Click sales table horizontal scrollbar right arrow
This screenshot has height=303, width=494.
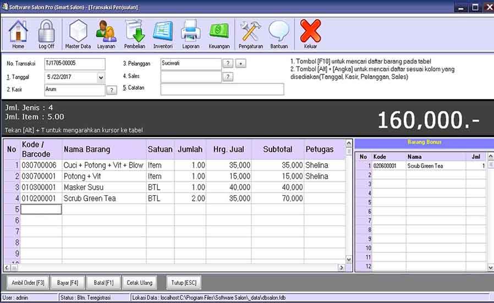[342, 268]
